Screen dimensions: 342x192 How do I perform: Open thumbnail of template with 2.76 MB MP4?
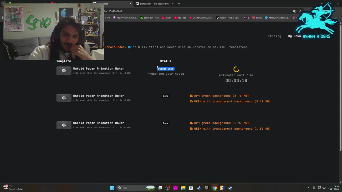point(64,98)
